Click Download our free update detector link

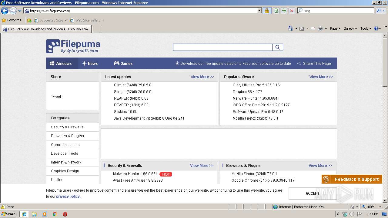233,64
